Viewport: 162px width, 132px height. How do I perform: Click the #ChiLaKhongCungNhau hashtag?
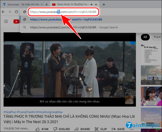pyautogui.click(x=49, y=112)
